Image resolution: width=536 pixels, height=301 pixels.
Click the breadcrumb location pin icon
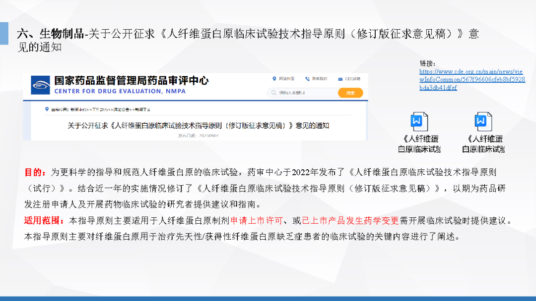(47, 109)
